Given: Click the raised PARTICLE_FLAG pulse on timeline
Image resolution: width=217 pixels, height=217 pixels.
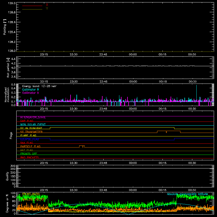Looking at the screenshot, I should pyautogui.click(x=82, y=146).
